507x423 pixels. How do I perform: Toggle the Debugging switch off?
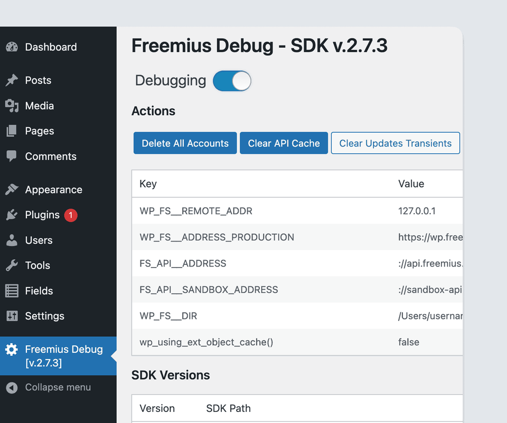(232, 81)
